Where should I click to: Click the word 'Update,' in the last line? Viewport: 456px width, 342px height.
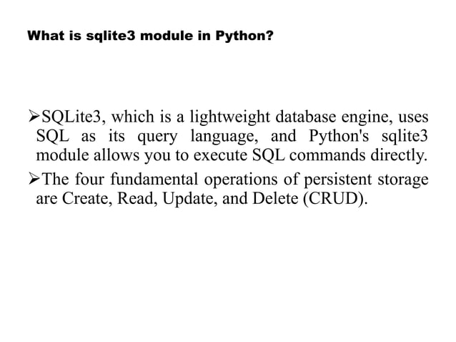[190, 200]
